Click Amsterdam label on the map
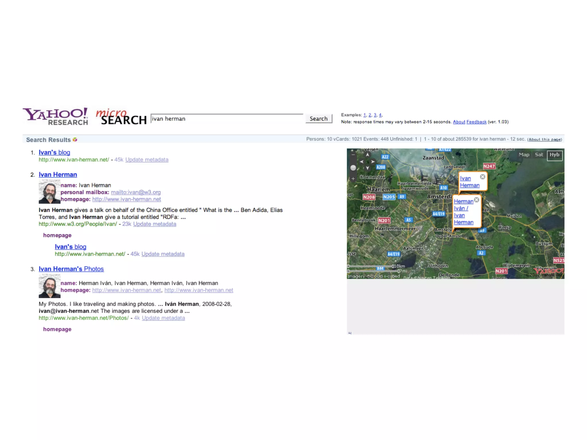This screenshot has width=587, height=440. click(439, 197)
